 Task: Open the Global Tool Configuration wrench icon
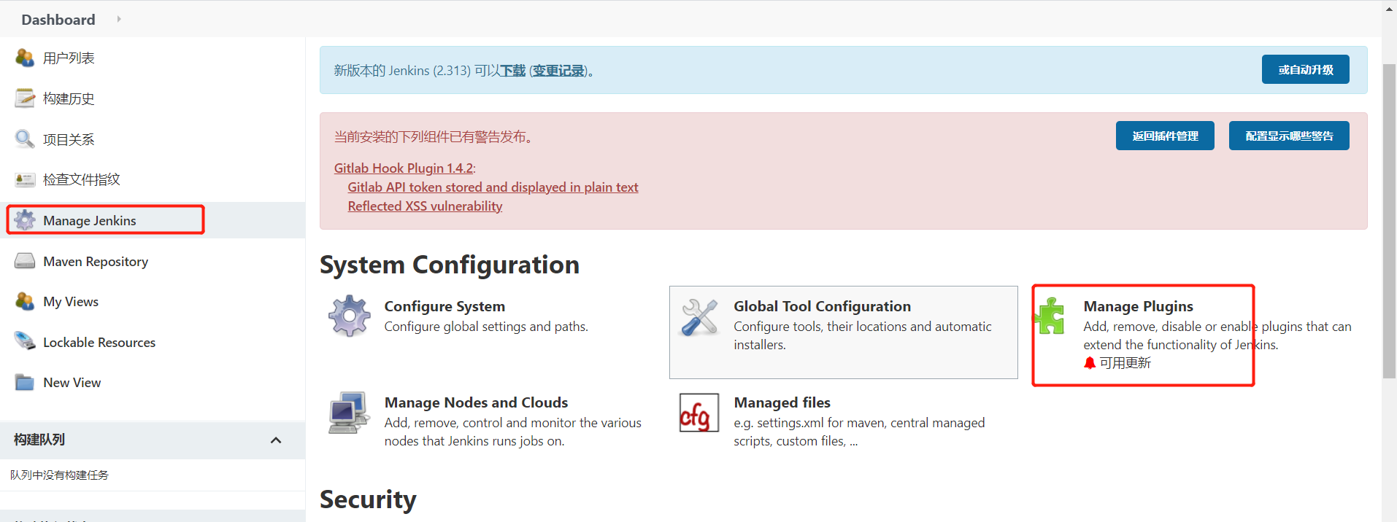[x=699, y=317]
